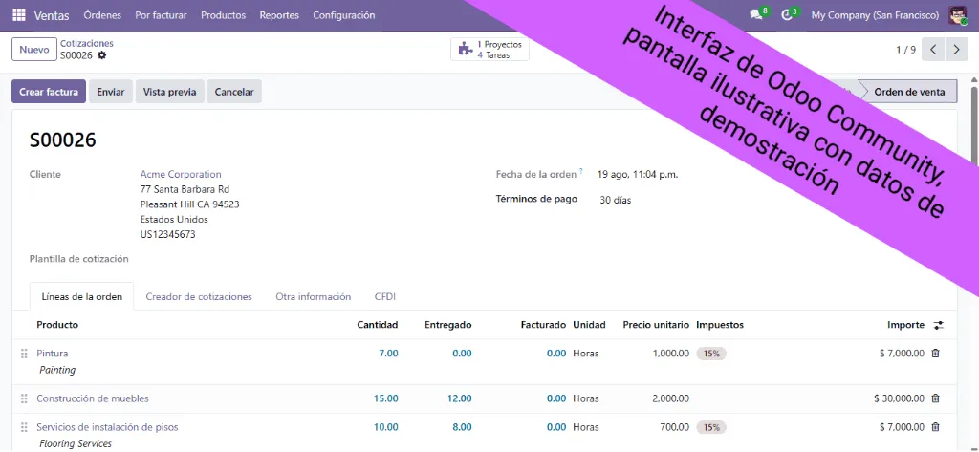Open the Ventas app menu
This screenshot has height=452, width=979.
[52, 15]
